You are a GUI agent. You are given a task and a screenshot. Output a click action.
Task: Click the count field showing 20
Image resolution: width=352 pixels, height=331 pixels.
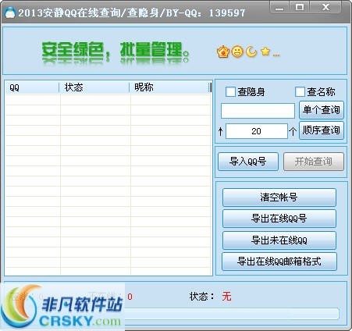(x=257, y=131)
